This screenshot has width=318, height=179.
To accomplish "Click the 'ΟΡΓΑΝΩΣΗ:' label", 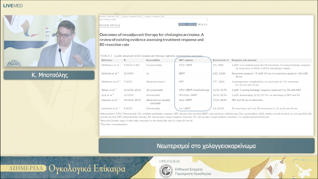I will [170, 161].
